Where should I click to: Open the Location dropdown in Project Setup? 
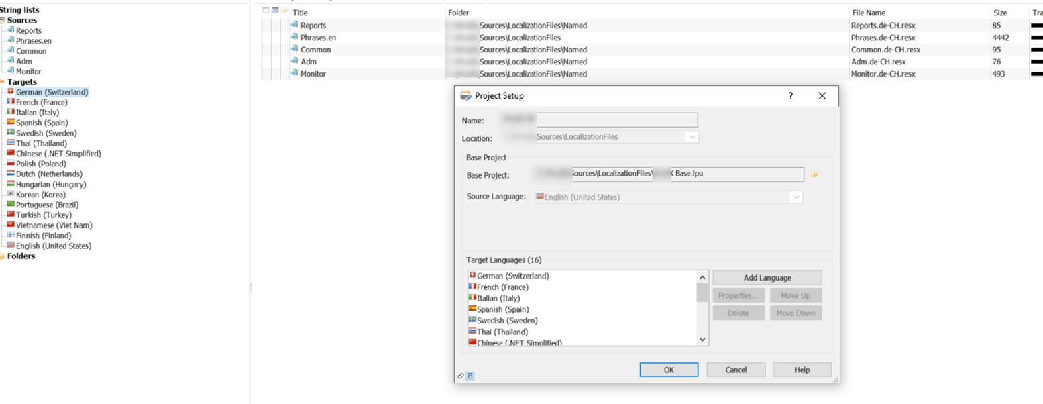pos(694,136)
